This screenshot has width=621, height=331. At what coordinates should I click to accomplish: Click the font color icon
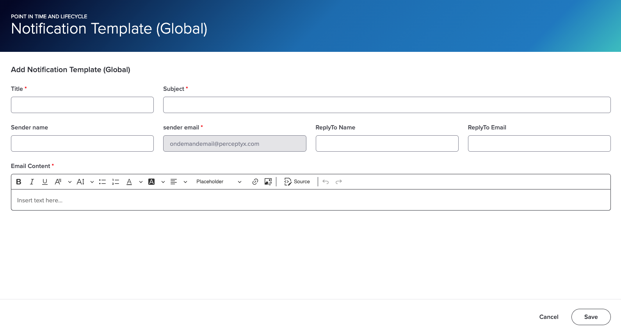(129, 182)
